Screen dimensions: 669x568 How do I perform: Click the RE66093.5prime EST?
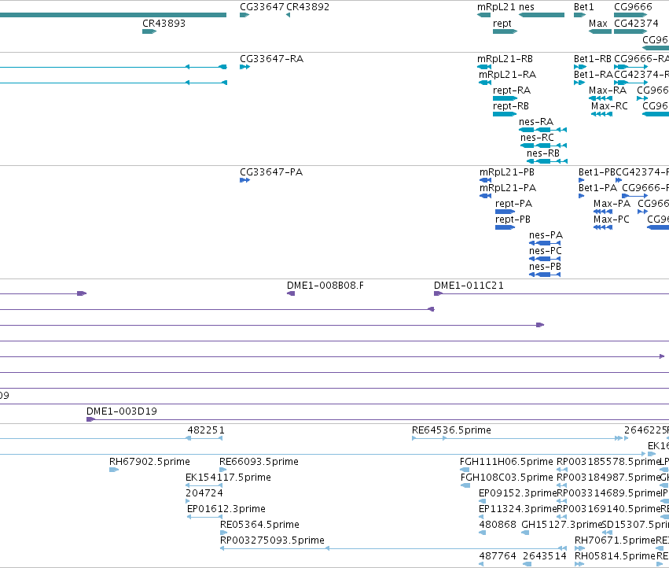(x=222, y=470)
